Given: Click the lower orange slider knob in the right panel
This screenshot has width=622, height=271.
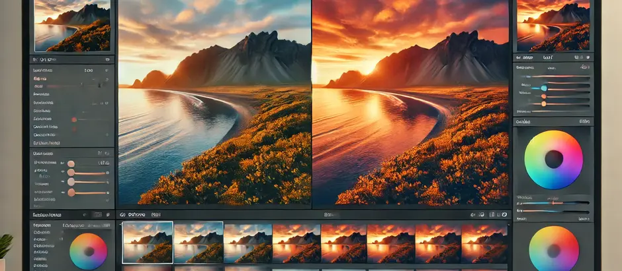Looking at the screenshot, I should [543, 104].
